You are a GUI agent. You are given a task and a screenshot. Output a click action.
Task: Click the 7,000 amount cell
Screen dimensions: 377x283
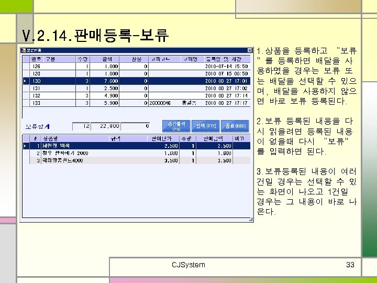(x=105, y=81)
